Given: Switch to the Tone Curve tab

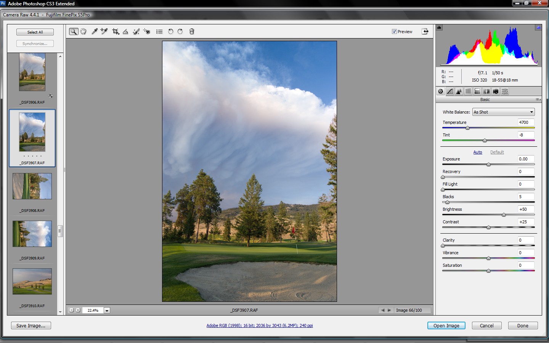Looking at the screenshot, I should coord(450,91).
